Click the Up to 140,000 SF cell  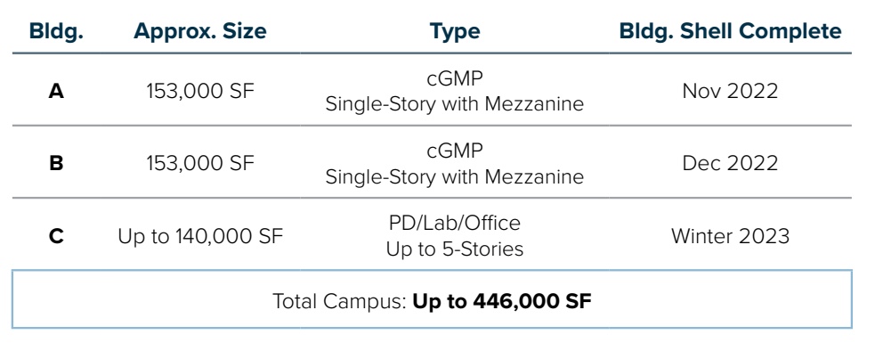coord(200,236)
